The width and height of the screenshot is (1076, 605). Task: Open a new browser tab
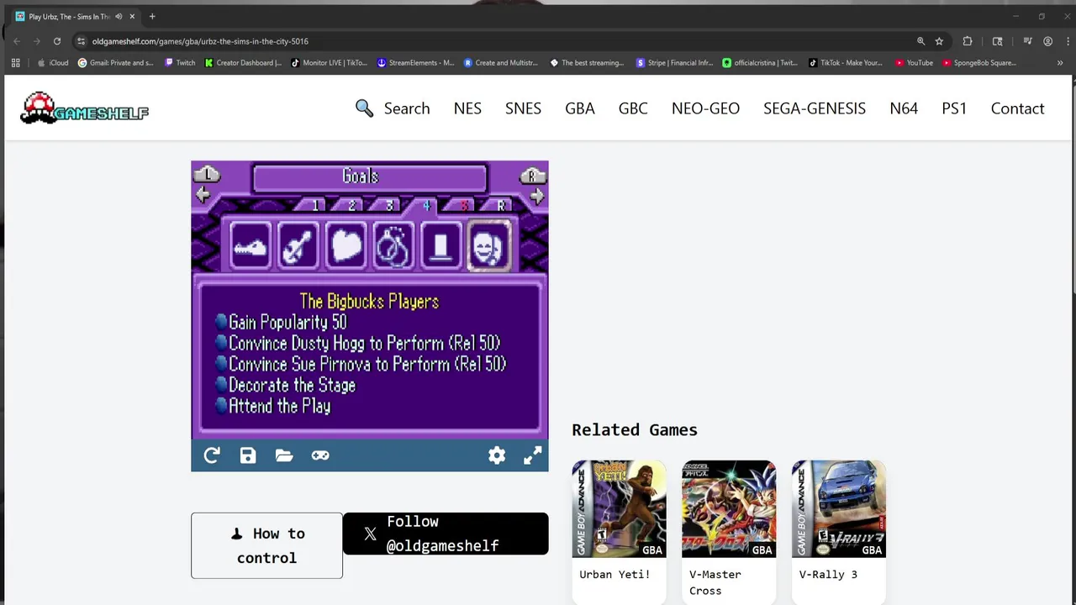[x=152, y=17]
